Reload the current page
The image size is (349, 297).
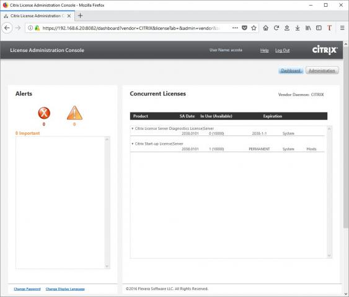pos(276,28)
